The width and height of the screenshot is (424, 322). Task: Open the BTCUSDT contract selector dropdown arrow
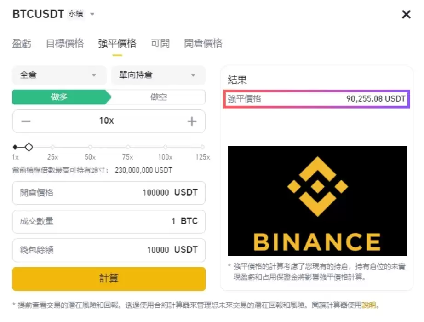point(92,14)
